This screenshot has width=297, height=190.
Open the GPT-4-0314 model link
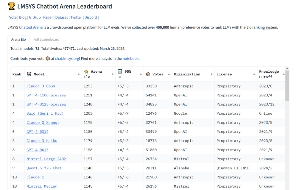pos(37,132)
